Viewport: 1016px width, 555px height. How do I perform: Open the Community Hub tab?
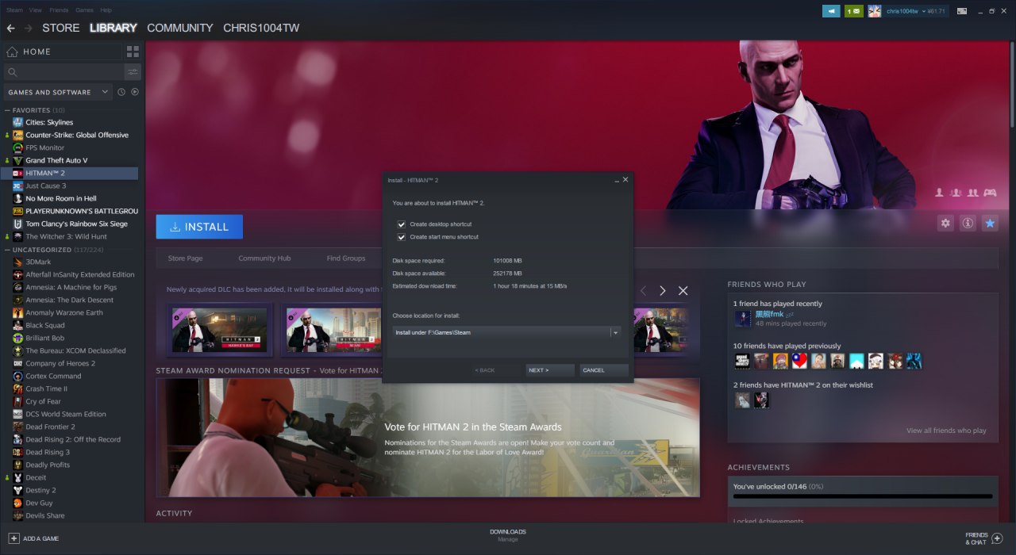(x=264, y=258)
